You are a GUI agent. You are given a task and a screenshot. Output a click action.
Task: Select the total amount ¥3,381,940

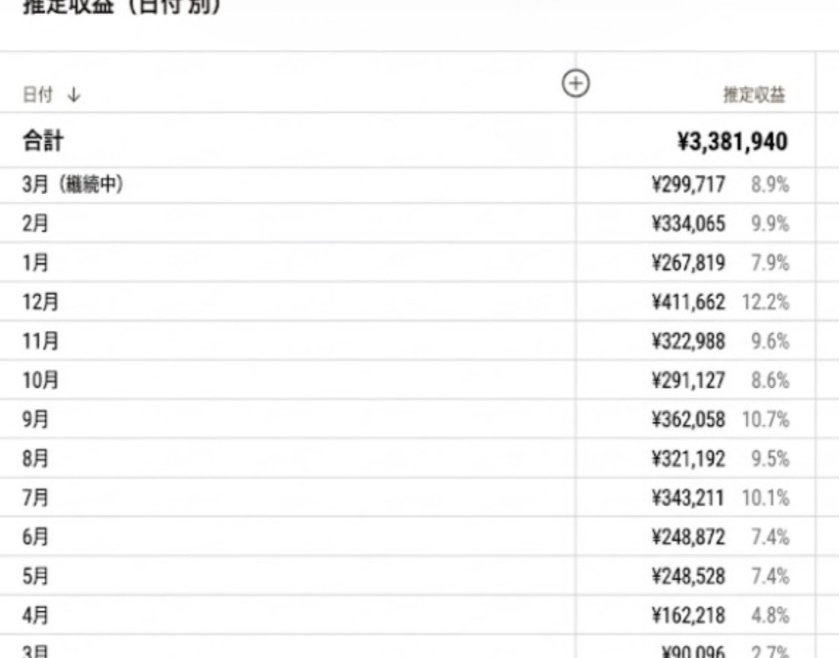[x=731, y=143]
